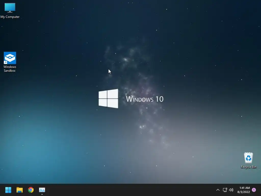Select the My Computer desktop icon

coord(10,8)
